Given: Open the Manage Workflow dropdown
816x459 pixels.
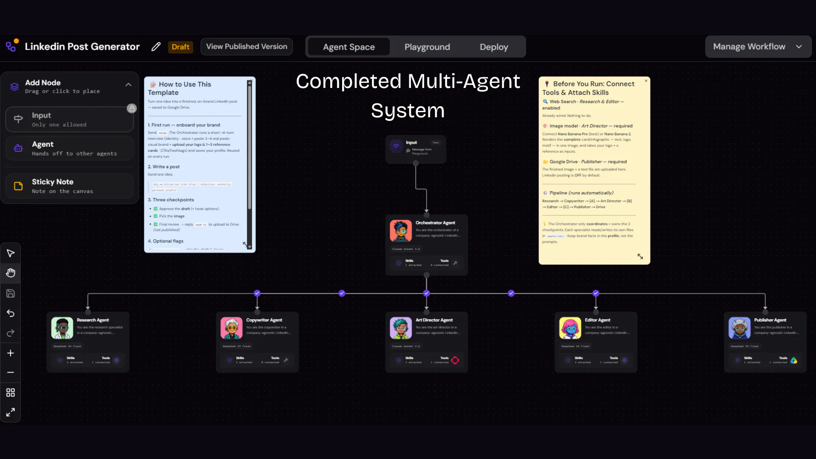Looking at the screenshot, I should pos(758,47).
